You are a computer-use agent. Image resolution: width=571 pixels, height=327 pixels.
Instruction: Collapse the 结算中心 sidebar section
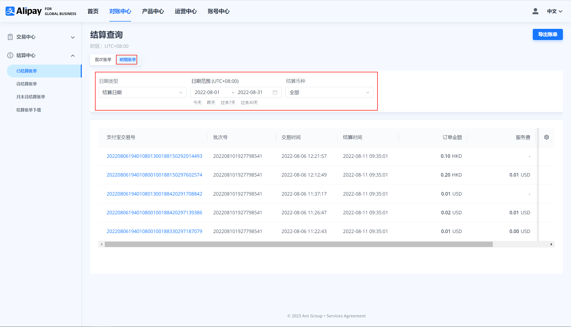click(73, 55)
